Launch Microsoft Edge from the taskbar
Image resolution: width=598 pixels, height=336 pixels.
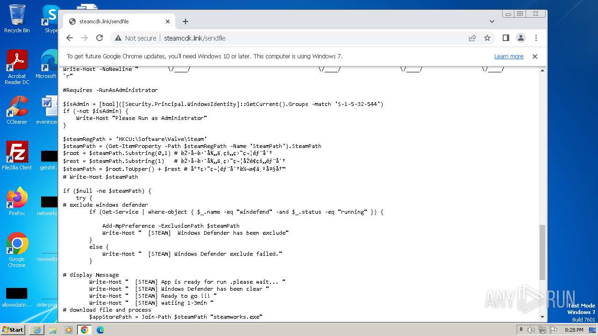[x=100, y=330]
